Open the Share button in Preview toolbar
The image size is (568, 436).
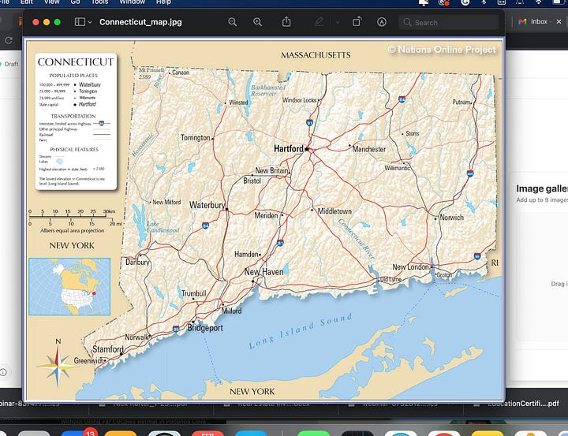[x=286, y=22]
